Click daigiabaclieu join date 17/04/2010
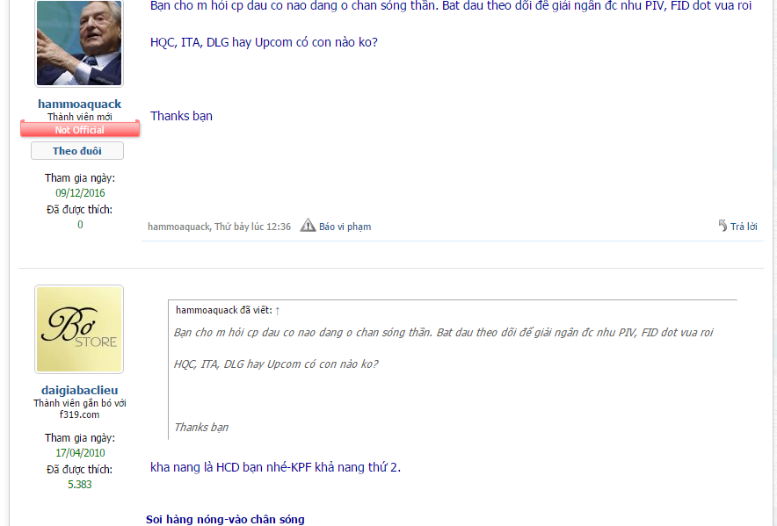The width and height of the screenshot is (777, 526). pos(80,453)
